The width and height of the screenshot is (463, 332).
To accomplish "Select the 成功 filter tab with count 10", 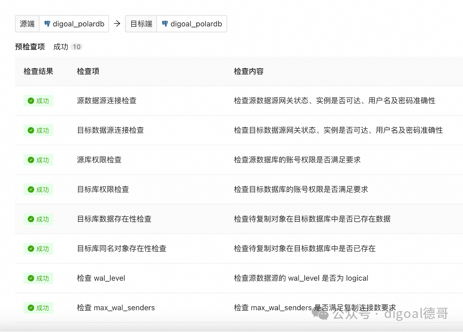I will (68, 46).
